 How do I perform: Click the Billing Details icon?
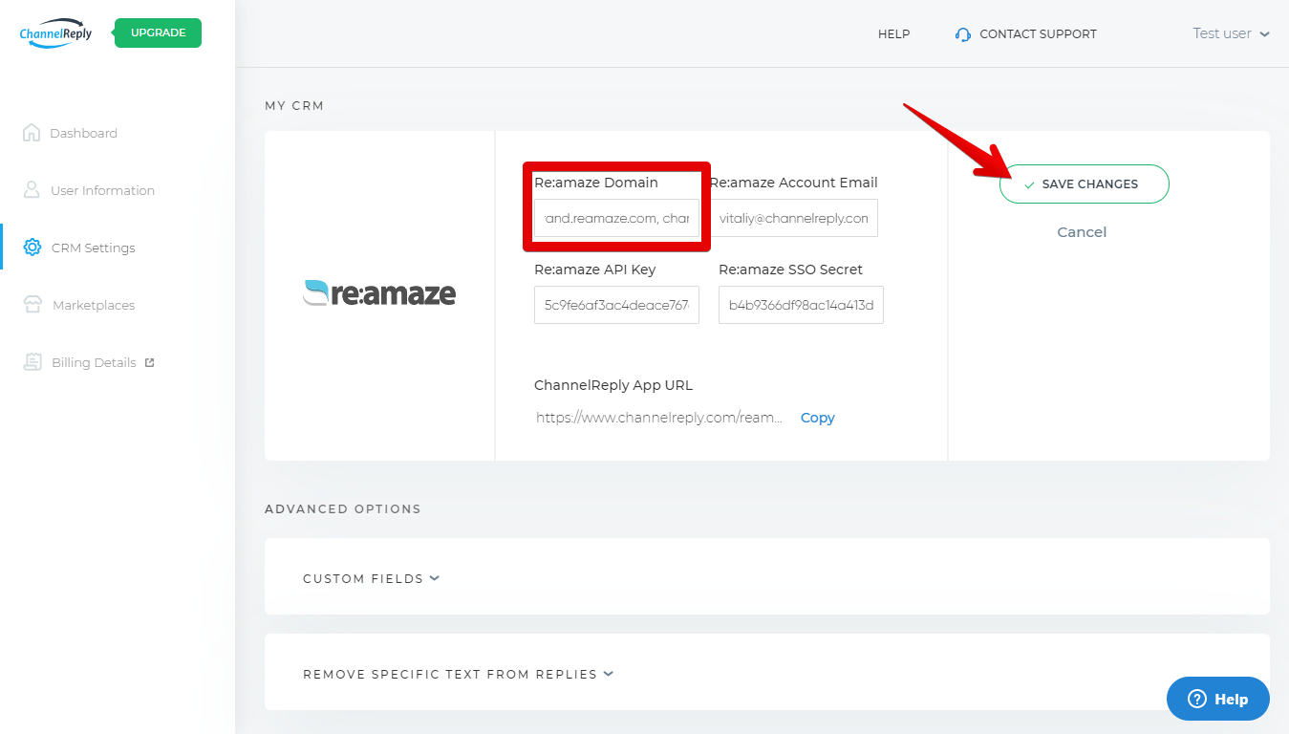(x=32, y=362)
